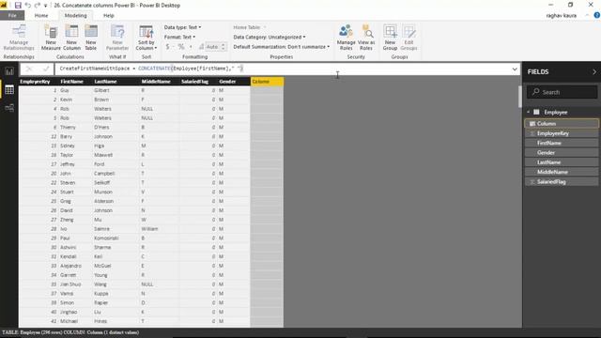601x338 pixels.
Task: Open Help question mark icon
Action: click(x=597, y=15)
